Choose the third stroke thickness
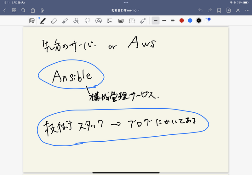 click(x=173, y=20)
